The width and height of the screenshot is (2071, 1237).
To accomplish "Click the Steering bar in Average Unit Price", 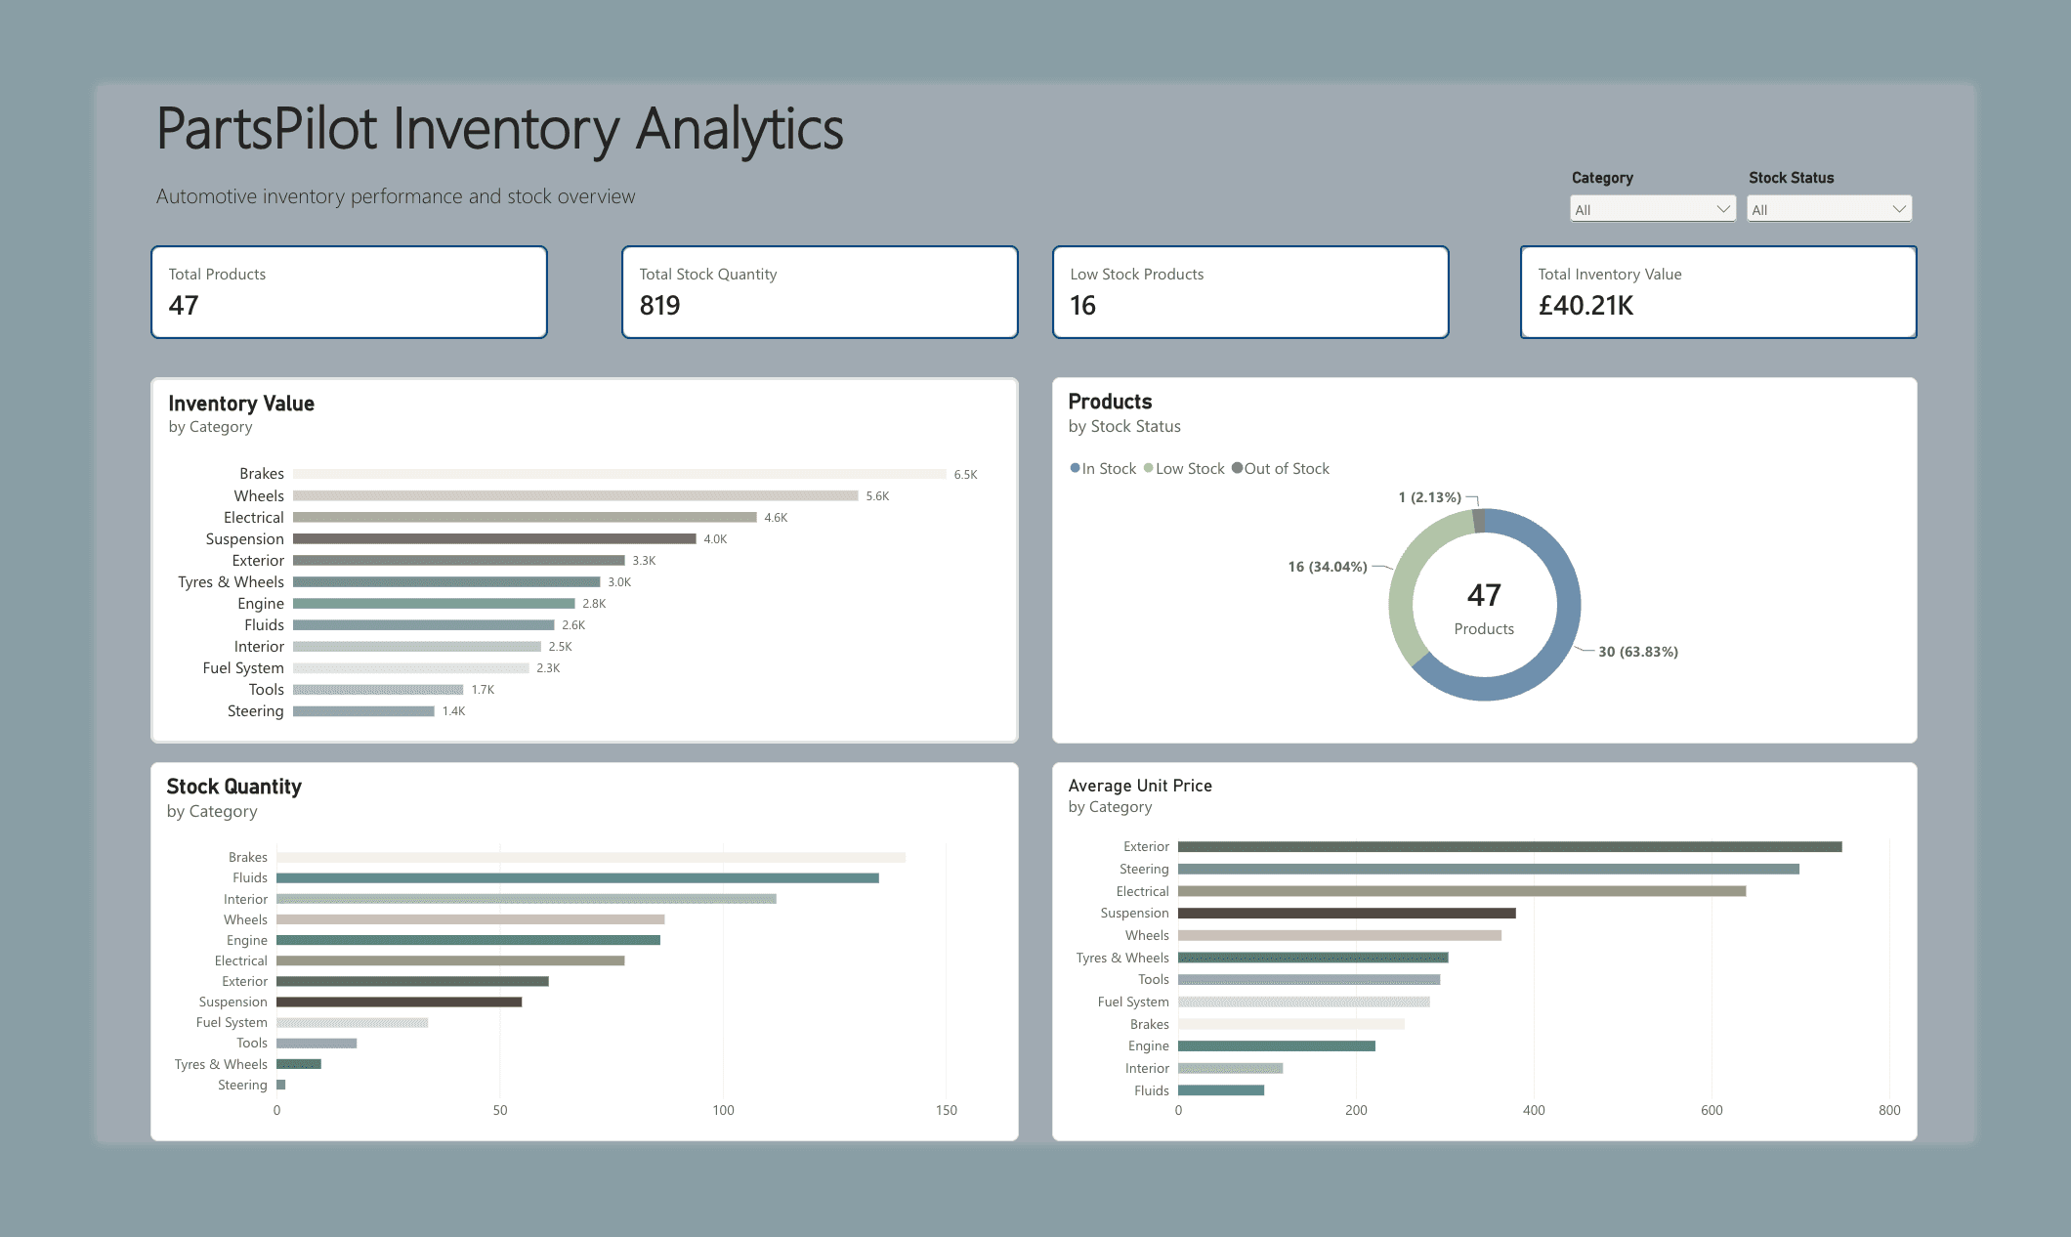I will point(1488,869).
